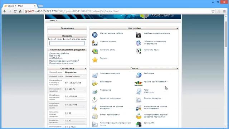Click the Мастер начала работы link text

111,33
